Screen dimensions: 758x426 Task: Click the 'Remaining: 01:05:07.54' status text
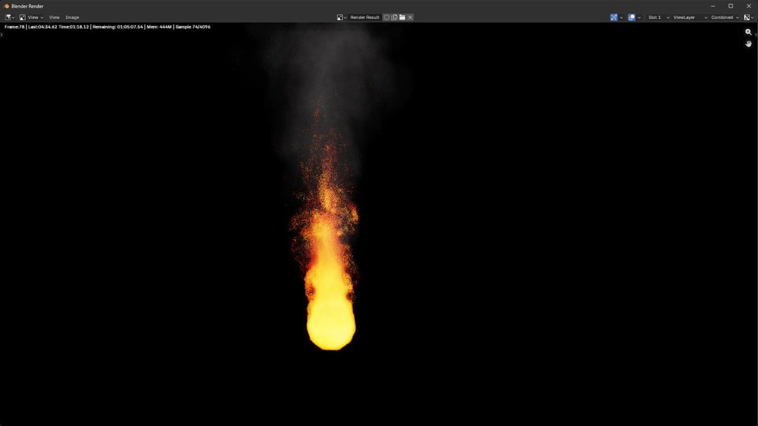tap(117, 27)
